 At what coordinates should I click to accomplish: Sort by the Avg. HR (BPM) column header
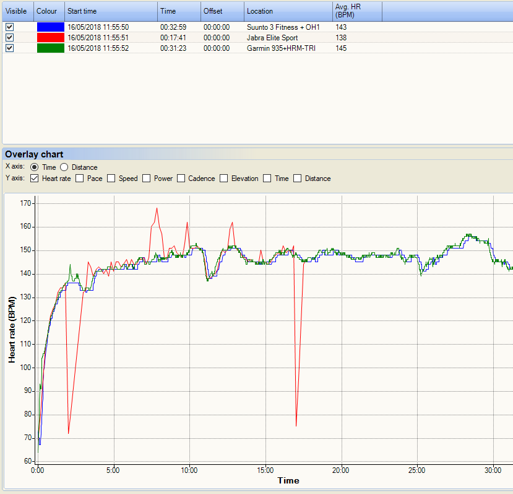(357, 11)
